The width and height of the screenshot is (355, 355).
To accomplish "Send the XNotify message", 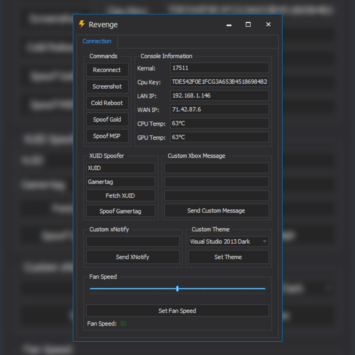I will [x=133, y=257].
